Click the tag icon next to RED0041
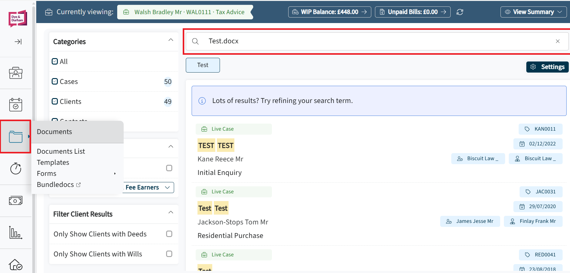The width and height of the screenshot is (570, 273). pyautogui.click(x=528, y=255)
